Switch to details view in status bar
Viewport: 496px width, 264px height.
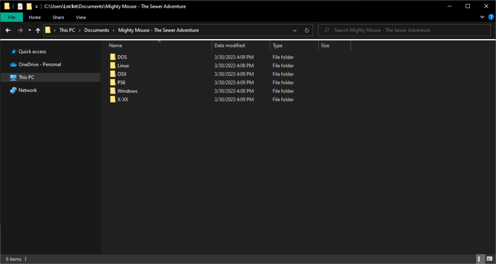click(x=480, y=259)
